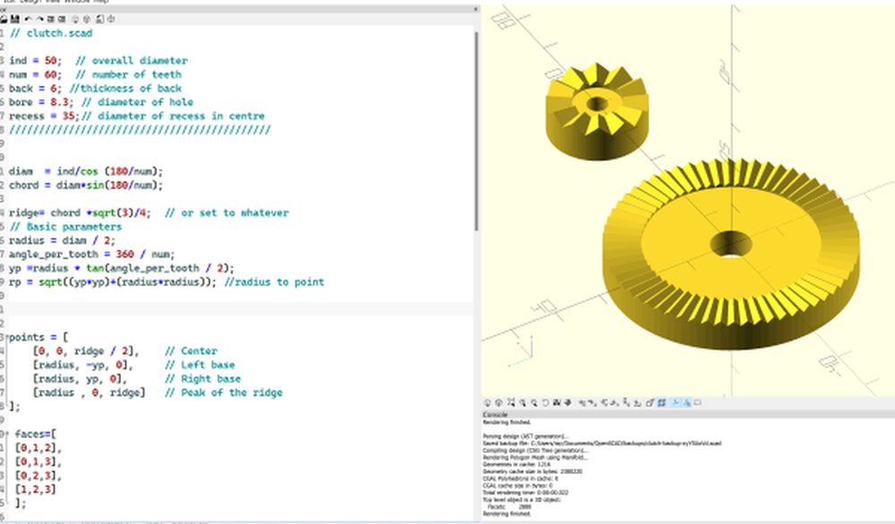Viewport: 895px width, 524px height.
Task: Toggle Show Axes in the viewport toolbar
Action: click(676, 403)
